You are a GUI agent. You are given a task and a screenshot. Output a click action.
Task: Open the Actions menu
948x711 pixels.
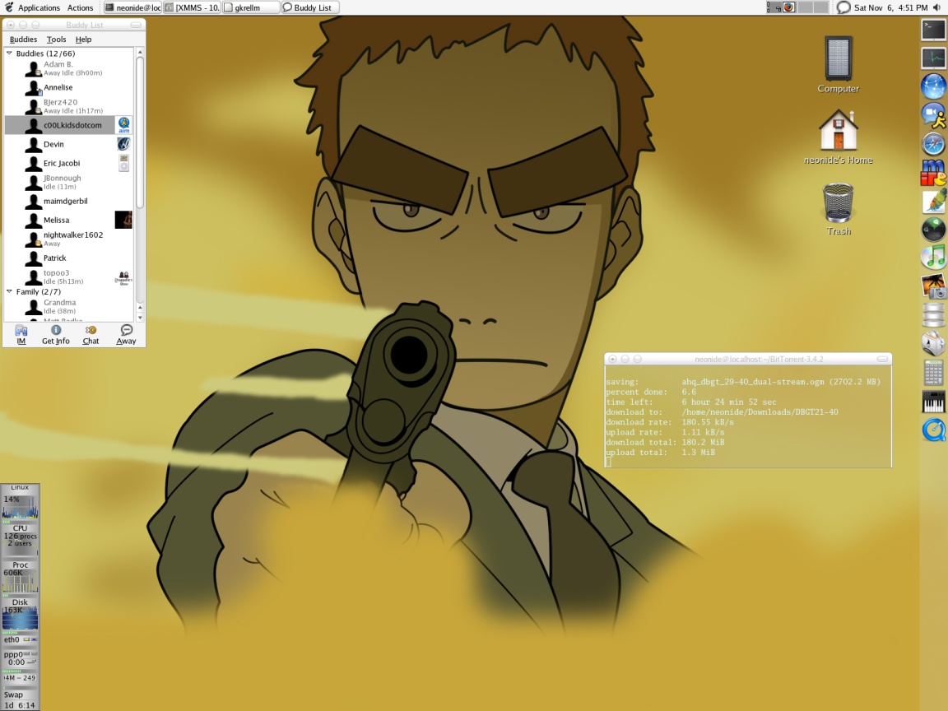tap(80, 8)
